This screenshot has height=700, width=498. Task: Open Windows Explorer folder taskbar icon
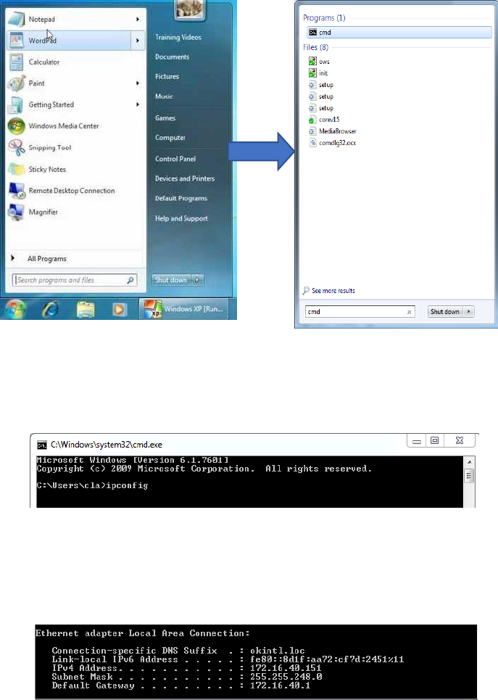tap(86, 309)
